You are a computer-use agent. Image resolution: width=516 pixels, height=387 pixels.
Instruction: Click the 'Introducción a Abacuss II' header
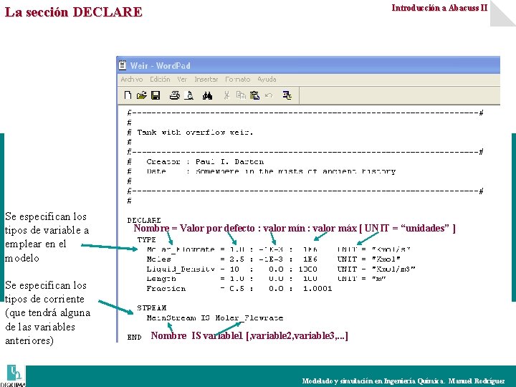pos(439,8)
